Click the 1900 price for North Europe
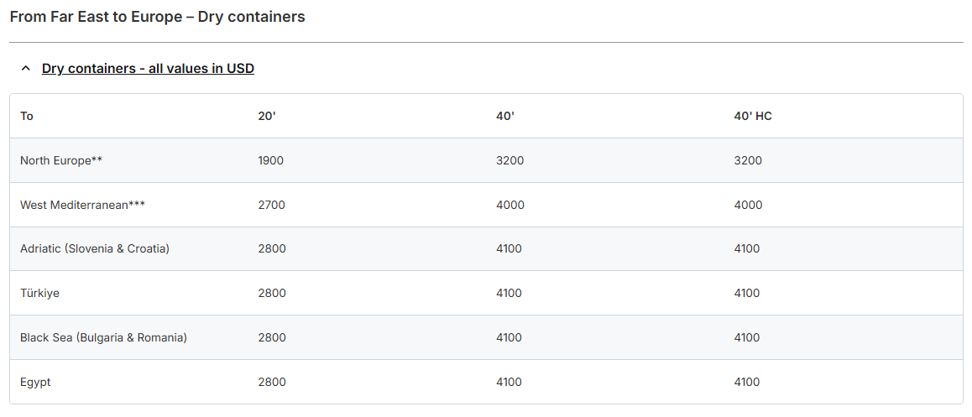This screenshot has width=972, height=417. (271, 160)
